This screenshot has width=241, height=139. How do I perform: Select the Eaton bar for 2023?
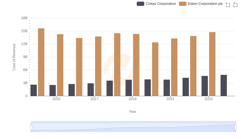click(x=212, y=64)
